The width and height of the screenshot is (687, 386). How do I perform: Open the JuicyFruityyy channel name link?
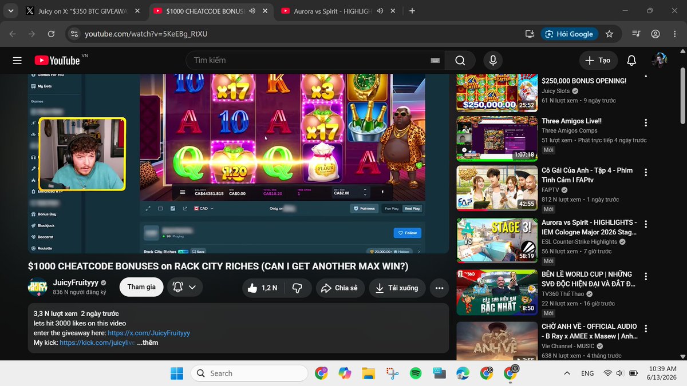pos(76,282)
